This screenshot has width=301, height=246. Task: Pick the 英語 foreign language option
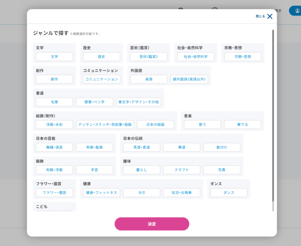click(x=149, y=79)
